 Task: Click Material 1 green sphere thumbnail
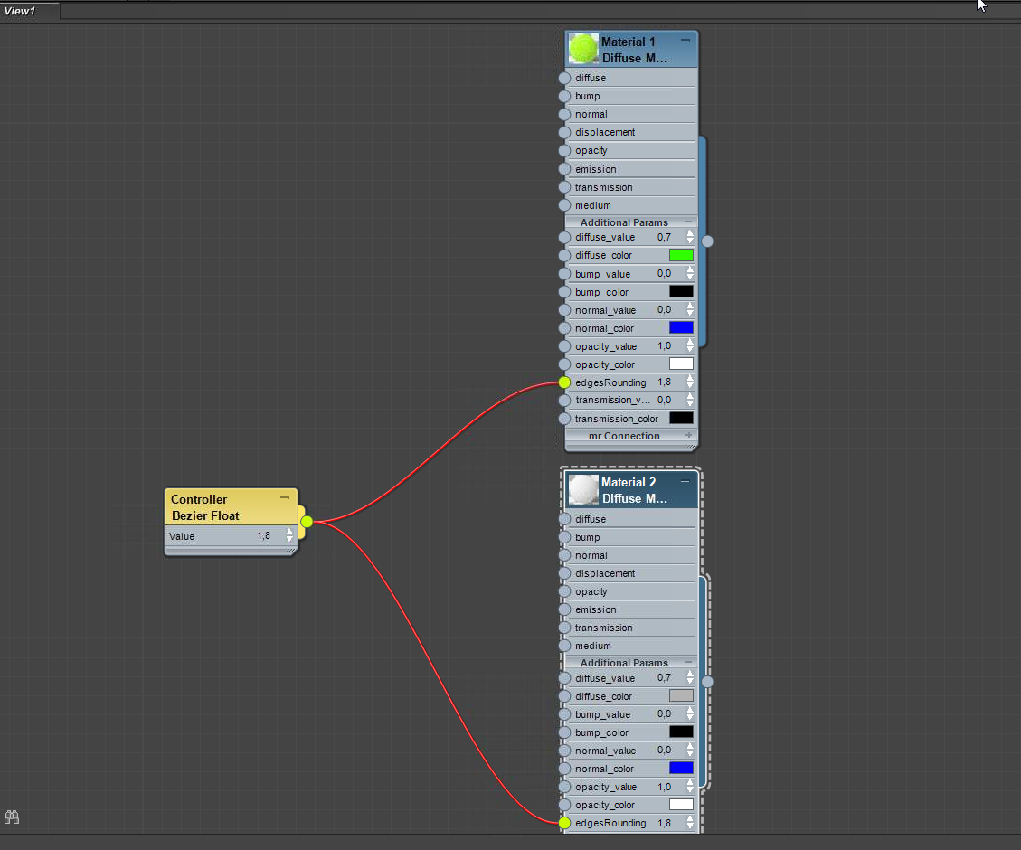pyautogui.click(x=582, y=49)
